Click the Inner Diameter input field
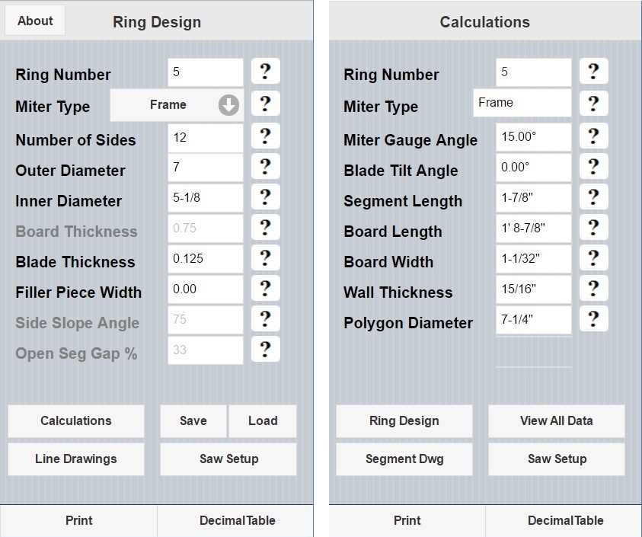642x537 pixels. point(206,197)
